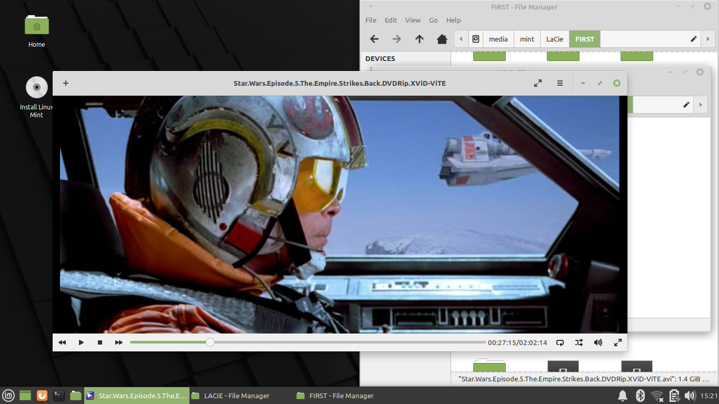Click the seek slider handle
719x404 pixels.
(210, 342)
